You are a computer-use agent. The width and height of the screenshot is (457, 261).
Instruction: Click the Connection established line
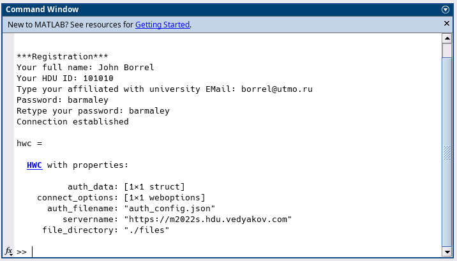tap(72, 121)
